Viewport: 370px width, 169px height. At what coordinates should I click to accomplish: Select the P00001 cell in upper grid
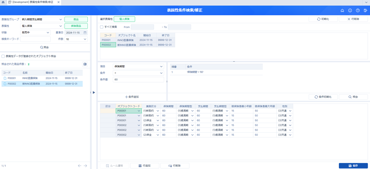pos(108,40)
